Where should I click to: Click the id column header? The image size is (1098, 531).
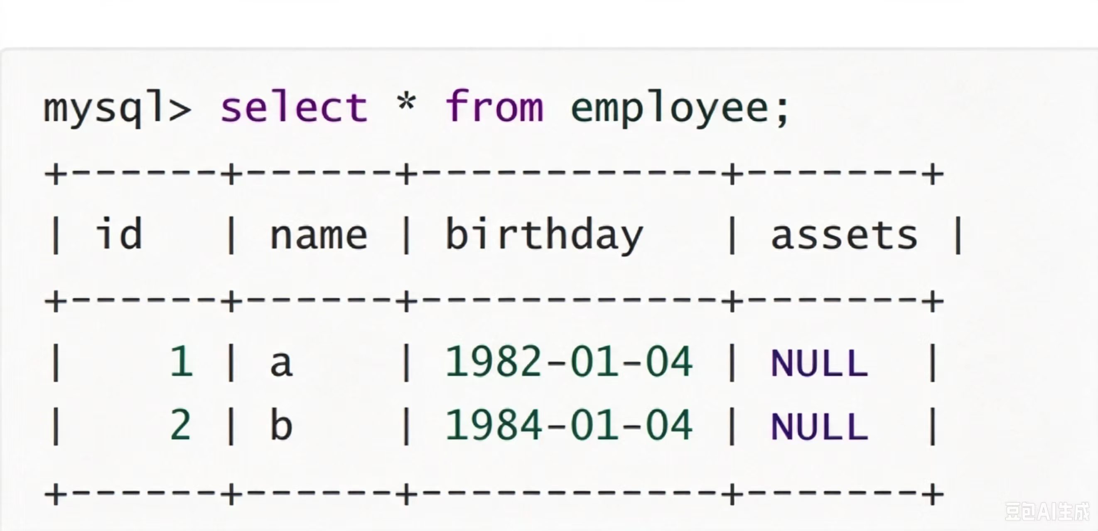[x=118, y=233]
